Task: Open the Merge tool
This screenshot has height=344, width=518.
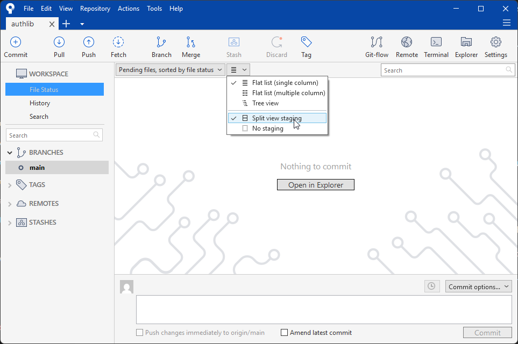Action: [x=191, y=42]
